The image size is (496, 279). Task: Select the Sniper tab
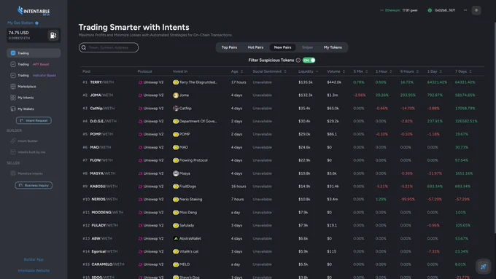click(307, 47)
